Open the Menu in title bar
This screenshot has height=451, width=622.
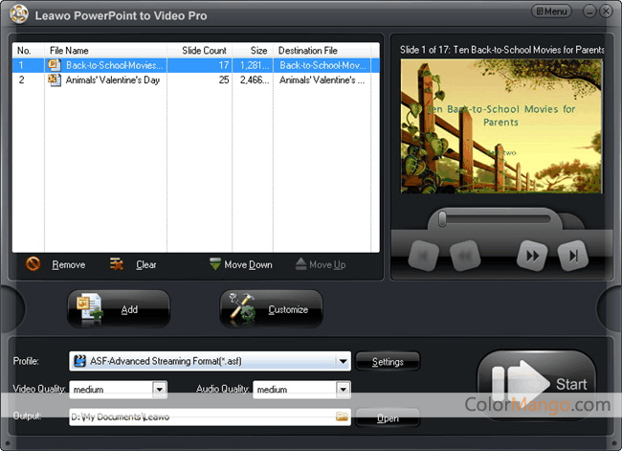pos(551,11)
